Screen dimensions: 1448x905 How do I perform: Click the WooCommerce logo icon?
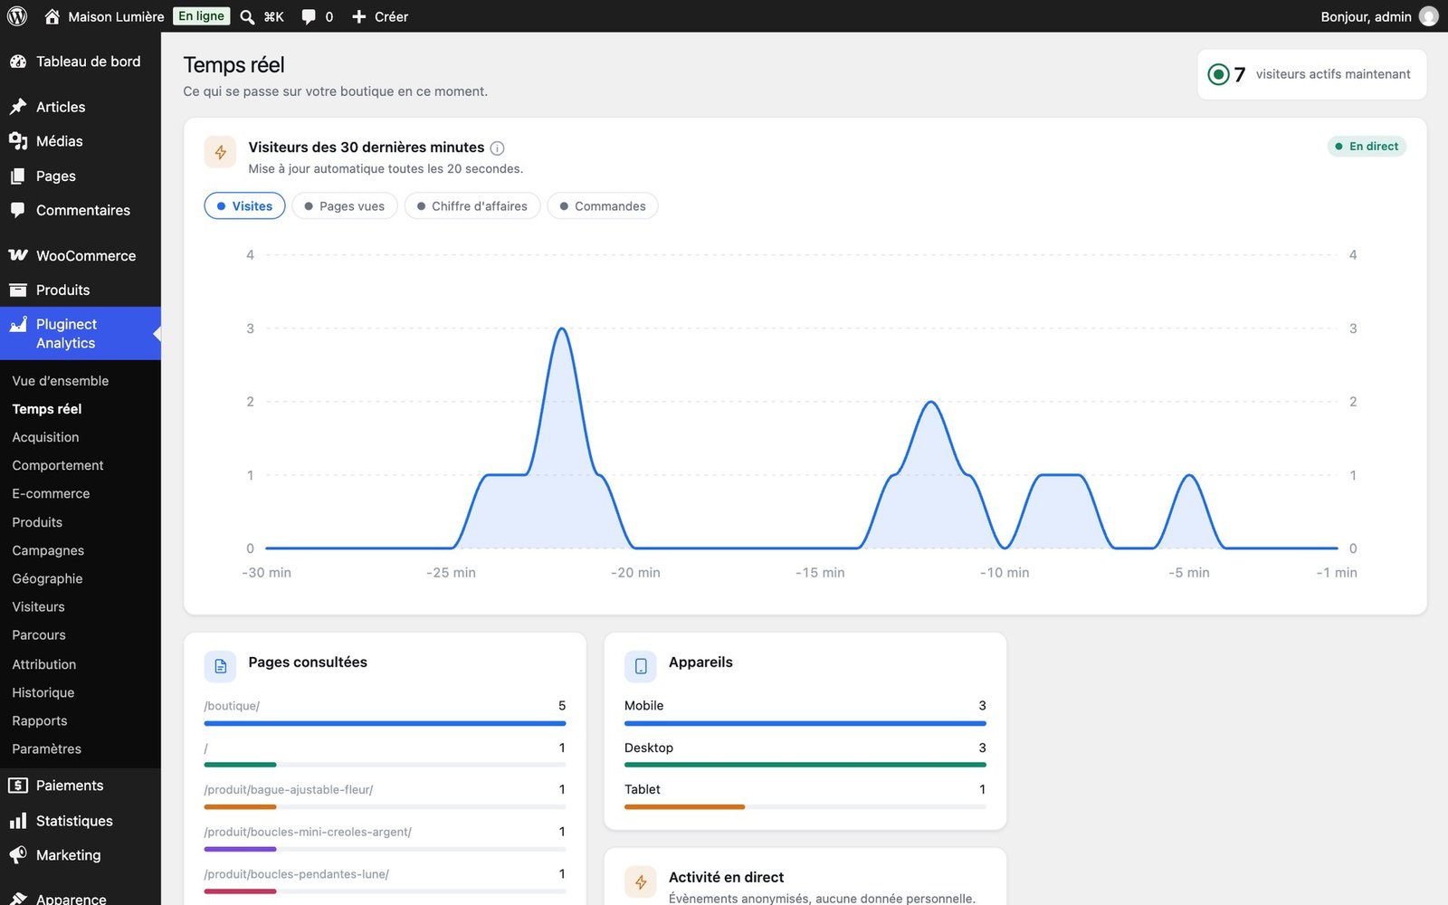[18, 256]
